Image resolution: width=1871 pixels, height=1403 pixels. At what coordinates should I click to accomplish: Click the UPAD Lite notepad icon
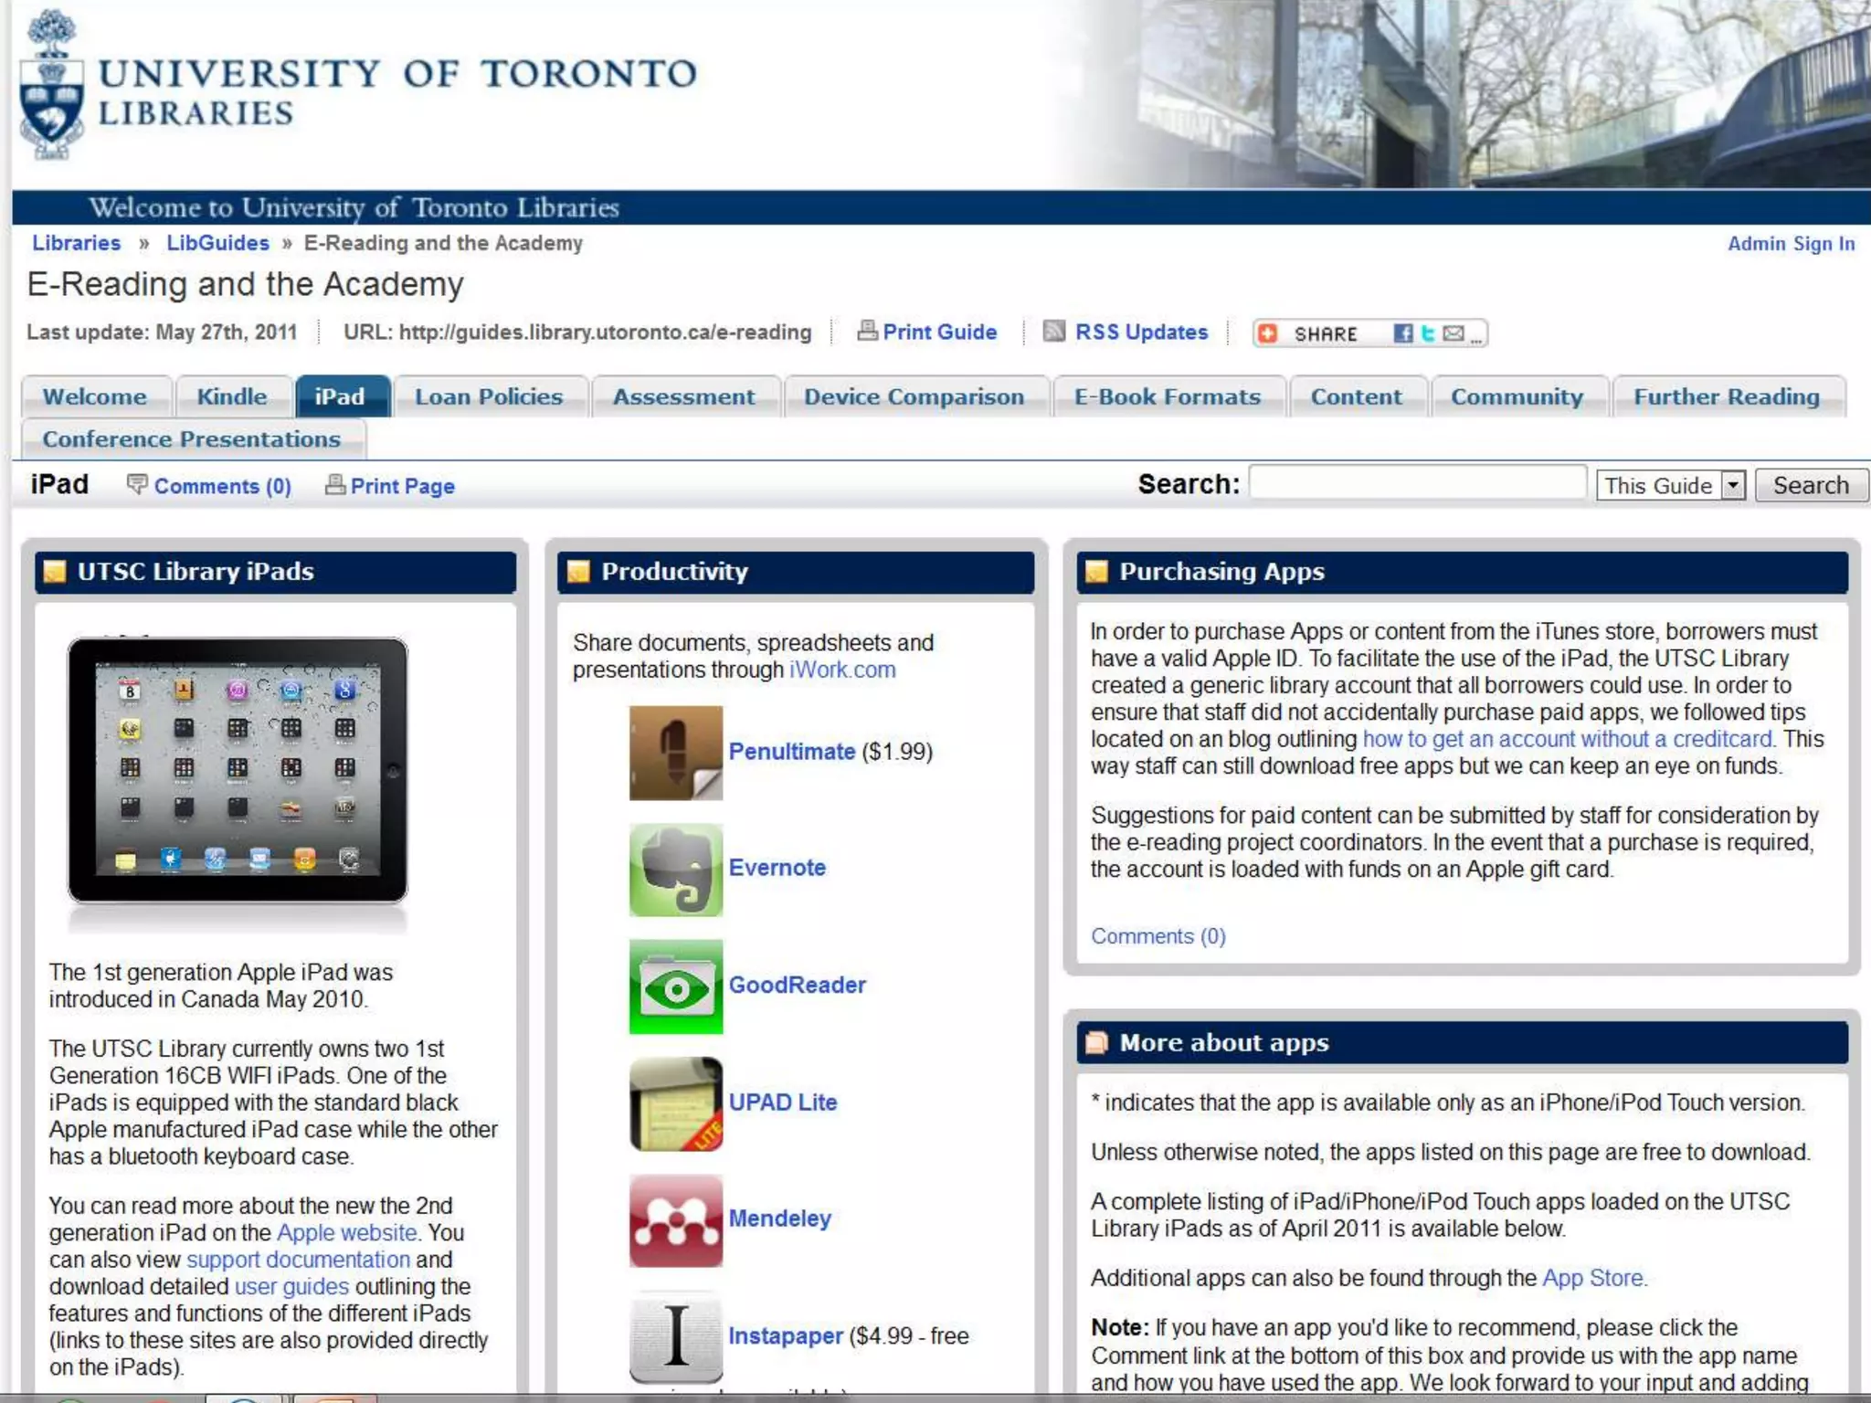(x=675, y=1103)
